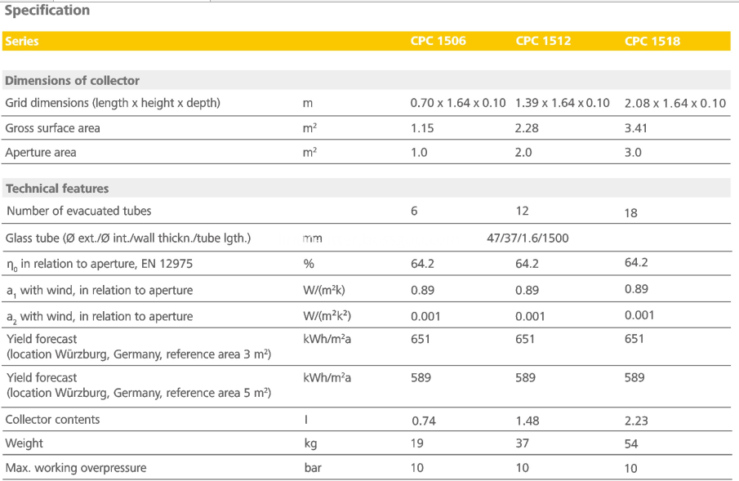Select the 'bar' unit cell
This screenshot has width=739, height=481.
point(313,468)
